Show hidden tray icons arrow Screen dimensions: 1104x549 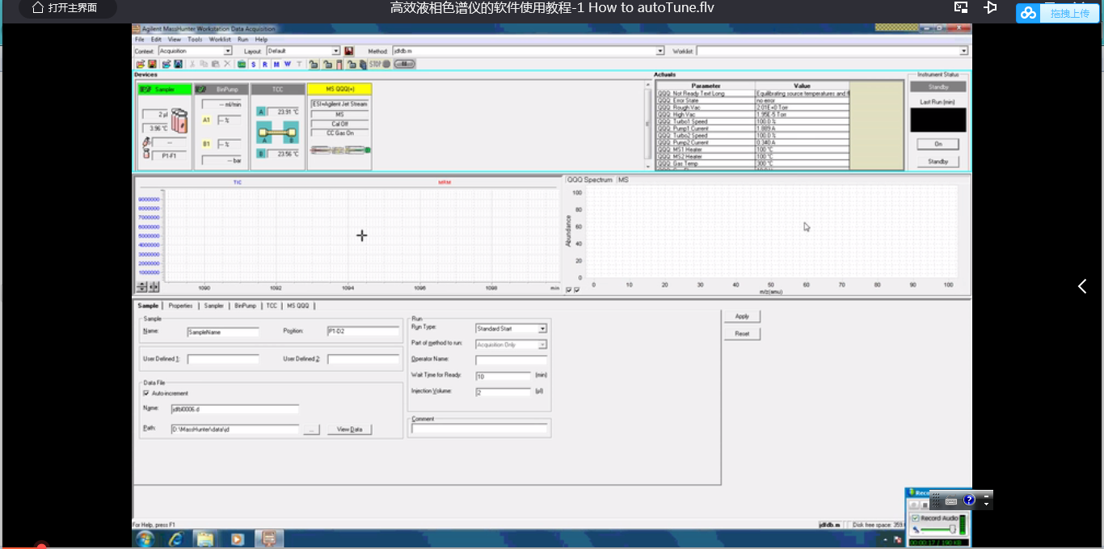pyautogui.click(x=886, y=539)
